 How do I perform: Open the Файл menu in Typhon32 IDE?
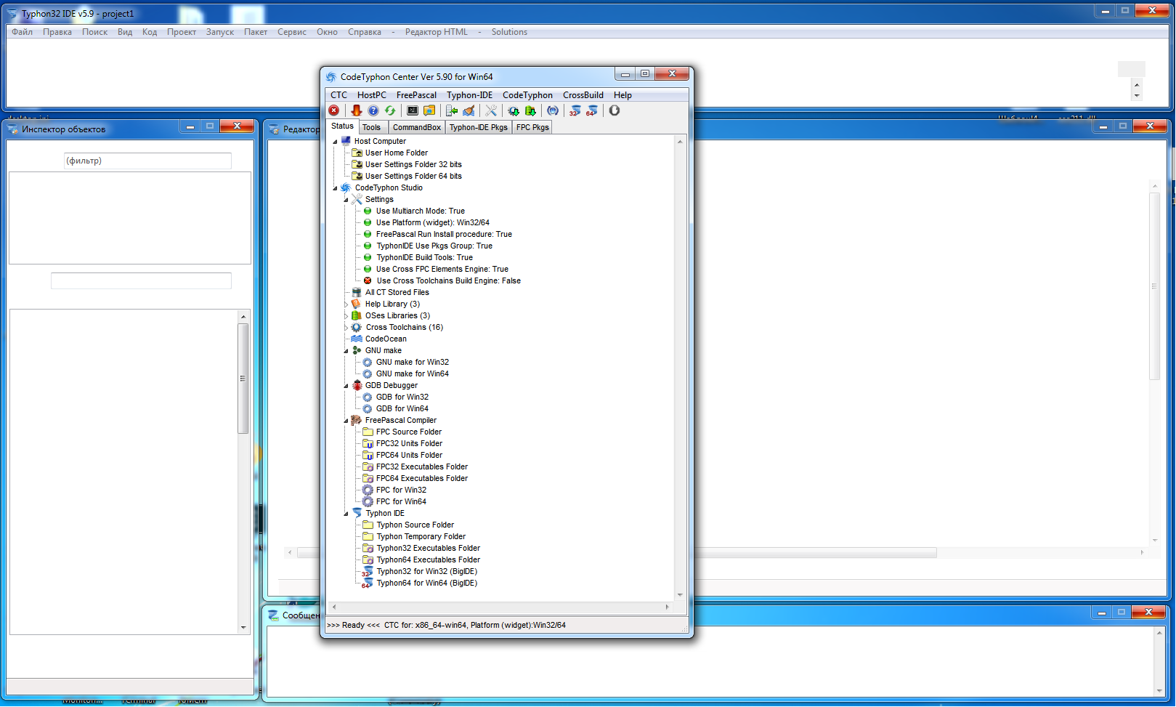click(22, 32)
